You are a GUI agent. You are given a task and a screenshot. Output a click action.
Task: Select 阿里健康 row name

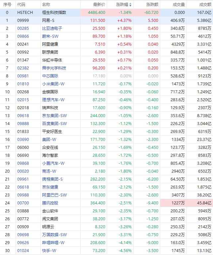pos(50,44)
